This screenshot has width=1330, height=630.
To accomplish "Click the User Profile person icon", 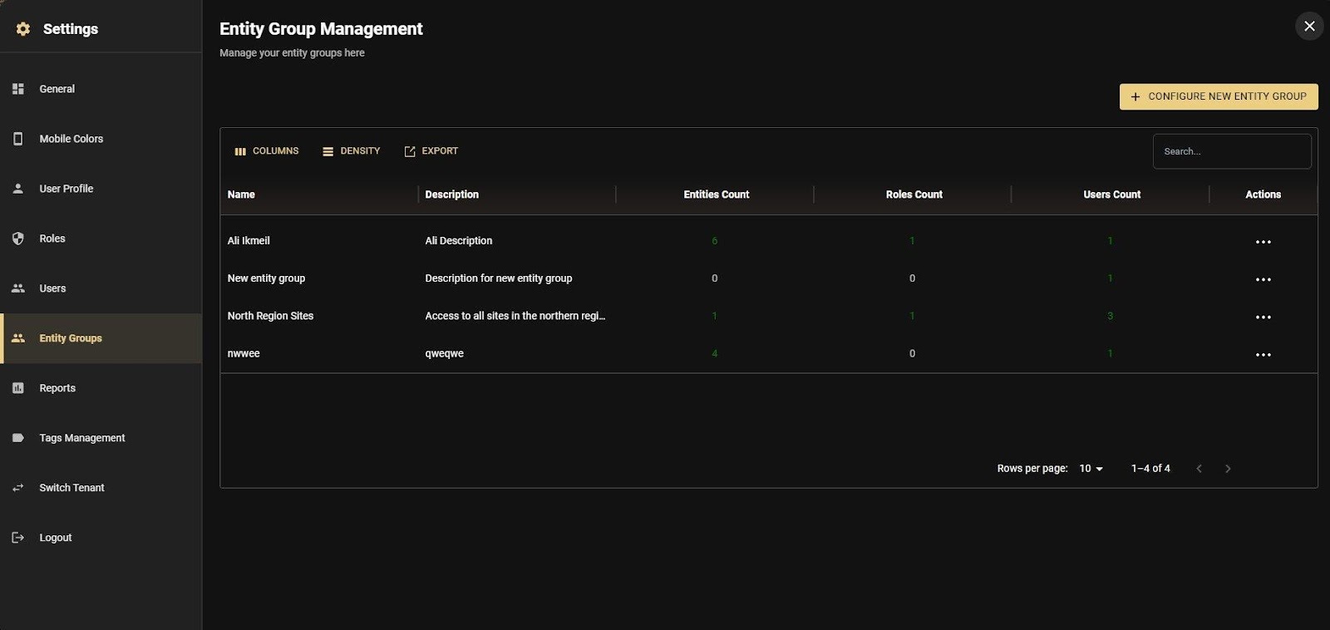I will tap(18, 189).
